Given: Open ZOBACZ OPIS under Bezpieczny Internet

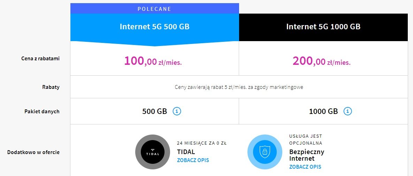Looking at the screenshot, I should [305, 167].
